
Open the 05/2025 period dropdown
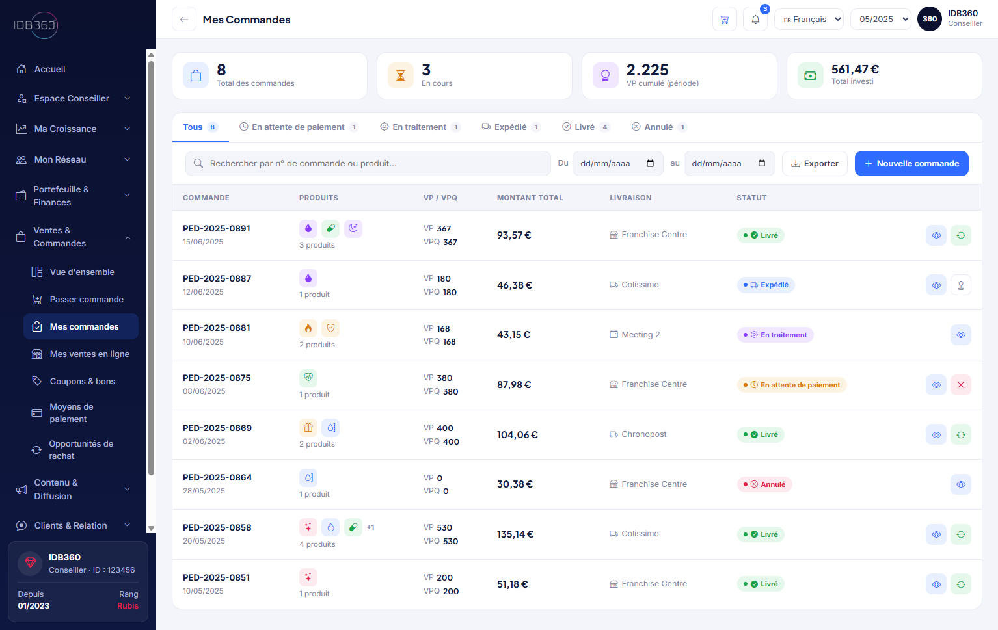point(881,20)
